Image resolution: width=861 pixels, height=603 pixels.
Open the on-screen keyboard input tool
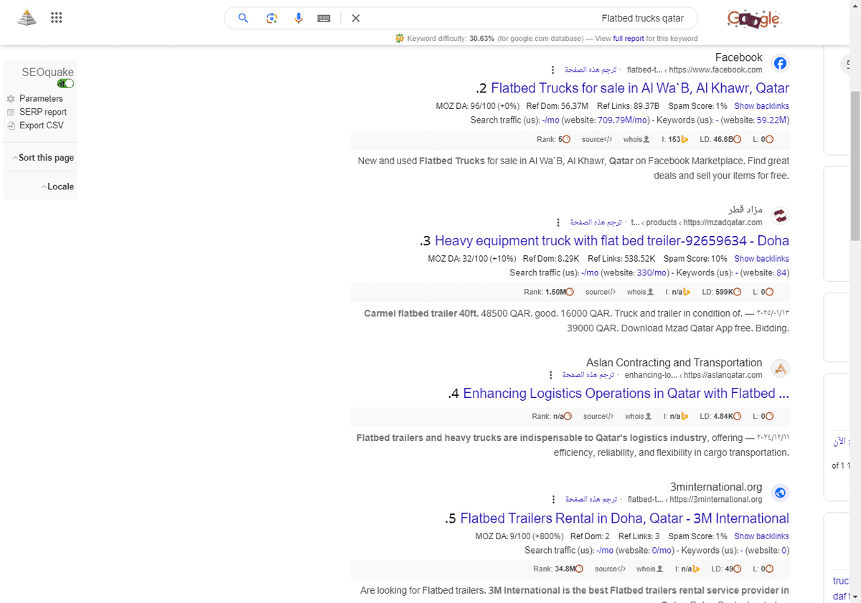(x=324, y=19)
